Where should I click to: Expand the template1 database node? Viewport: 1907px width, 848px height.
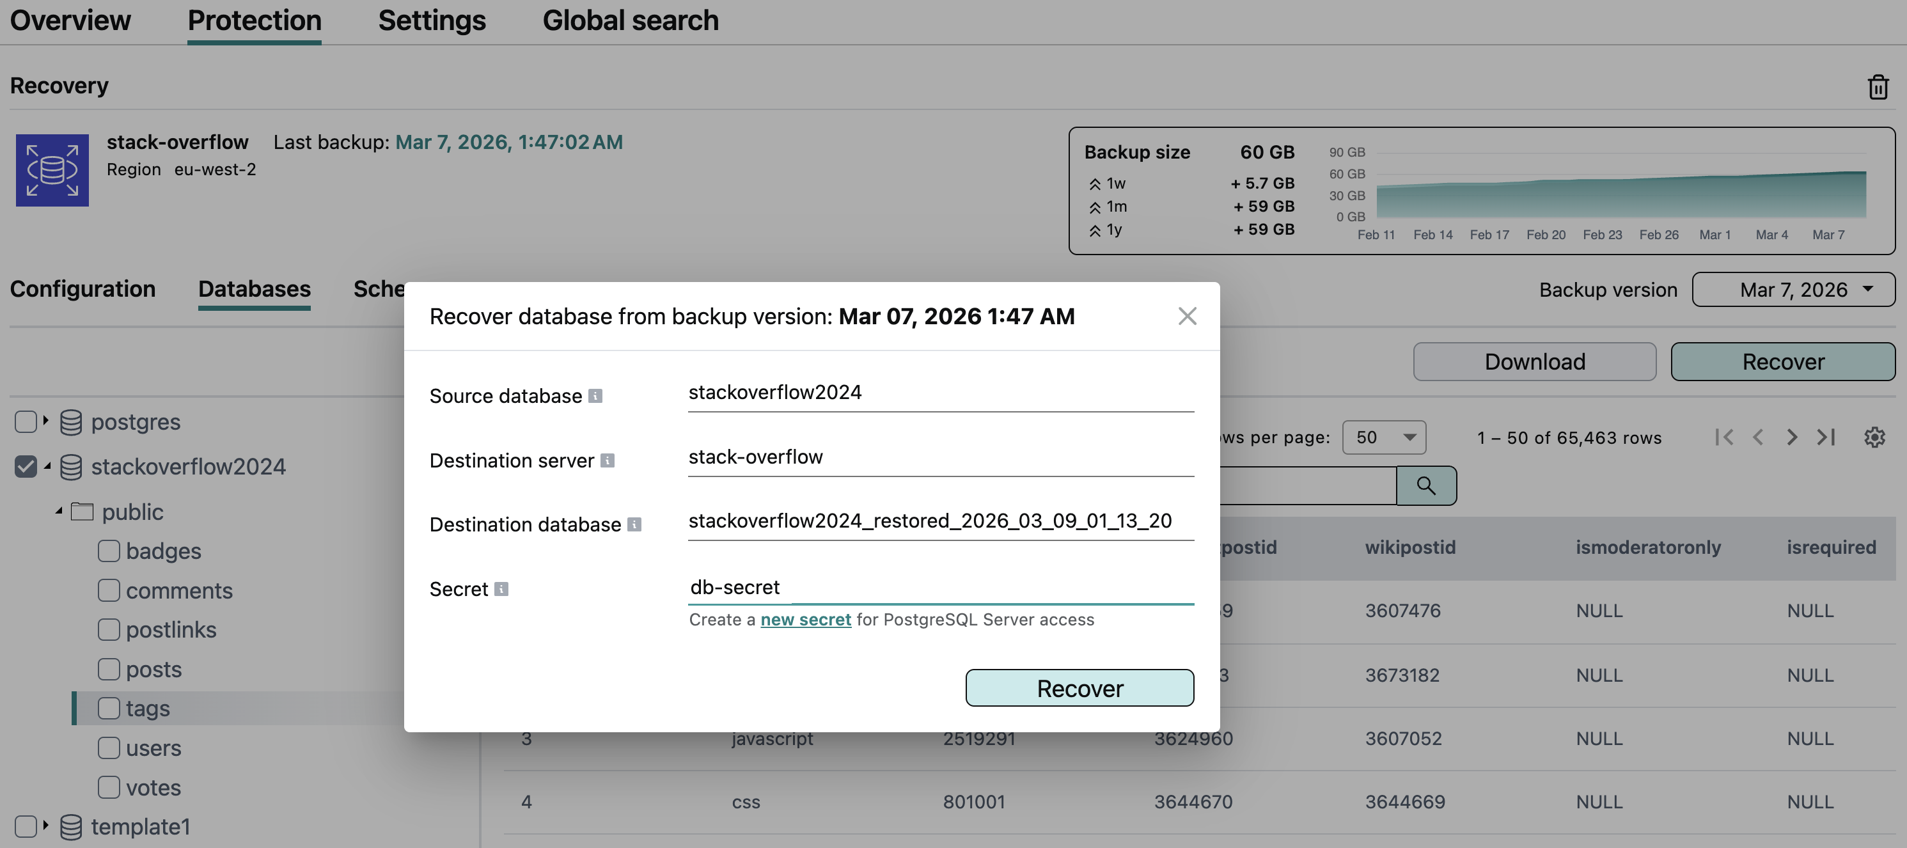45,826
